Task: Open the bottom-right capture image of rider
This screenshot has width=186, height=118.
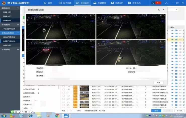Action: click(x=131, y=52)
